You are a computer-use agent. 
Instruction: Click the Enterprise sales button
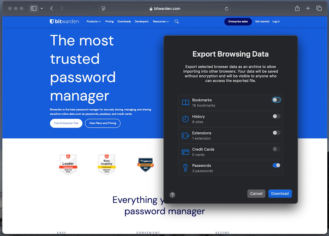point(238,22)
